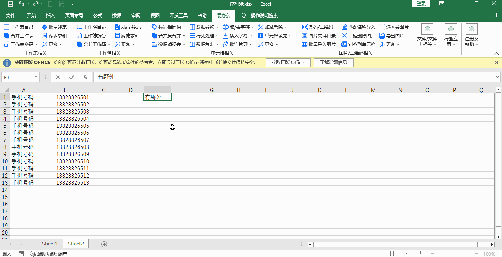Click the zoom slider handle
Viewport: 502px width, 257px height.
pyautogui.click(x=455, y=254)
